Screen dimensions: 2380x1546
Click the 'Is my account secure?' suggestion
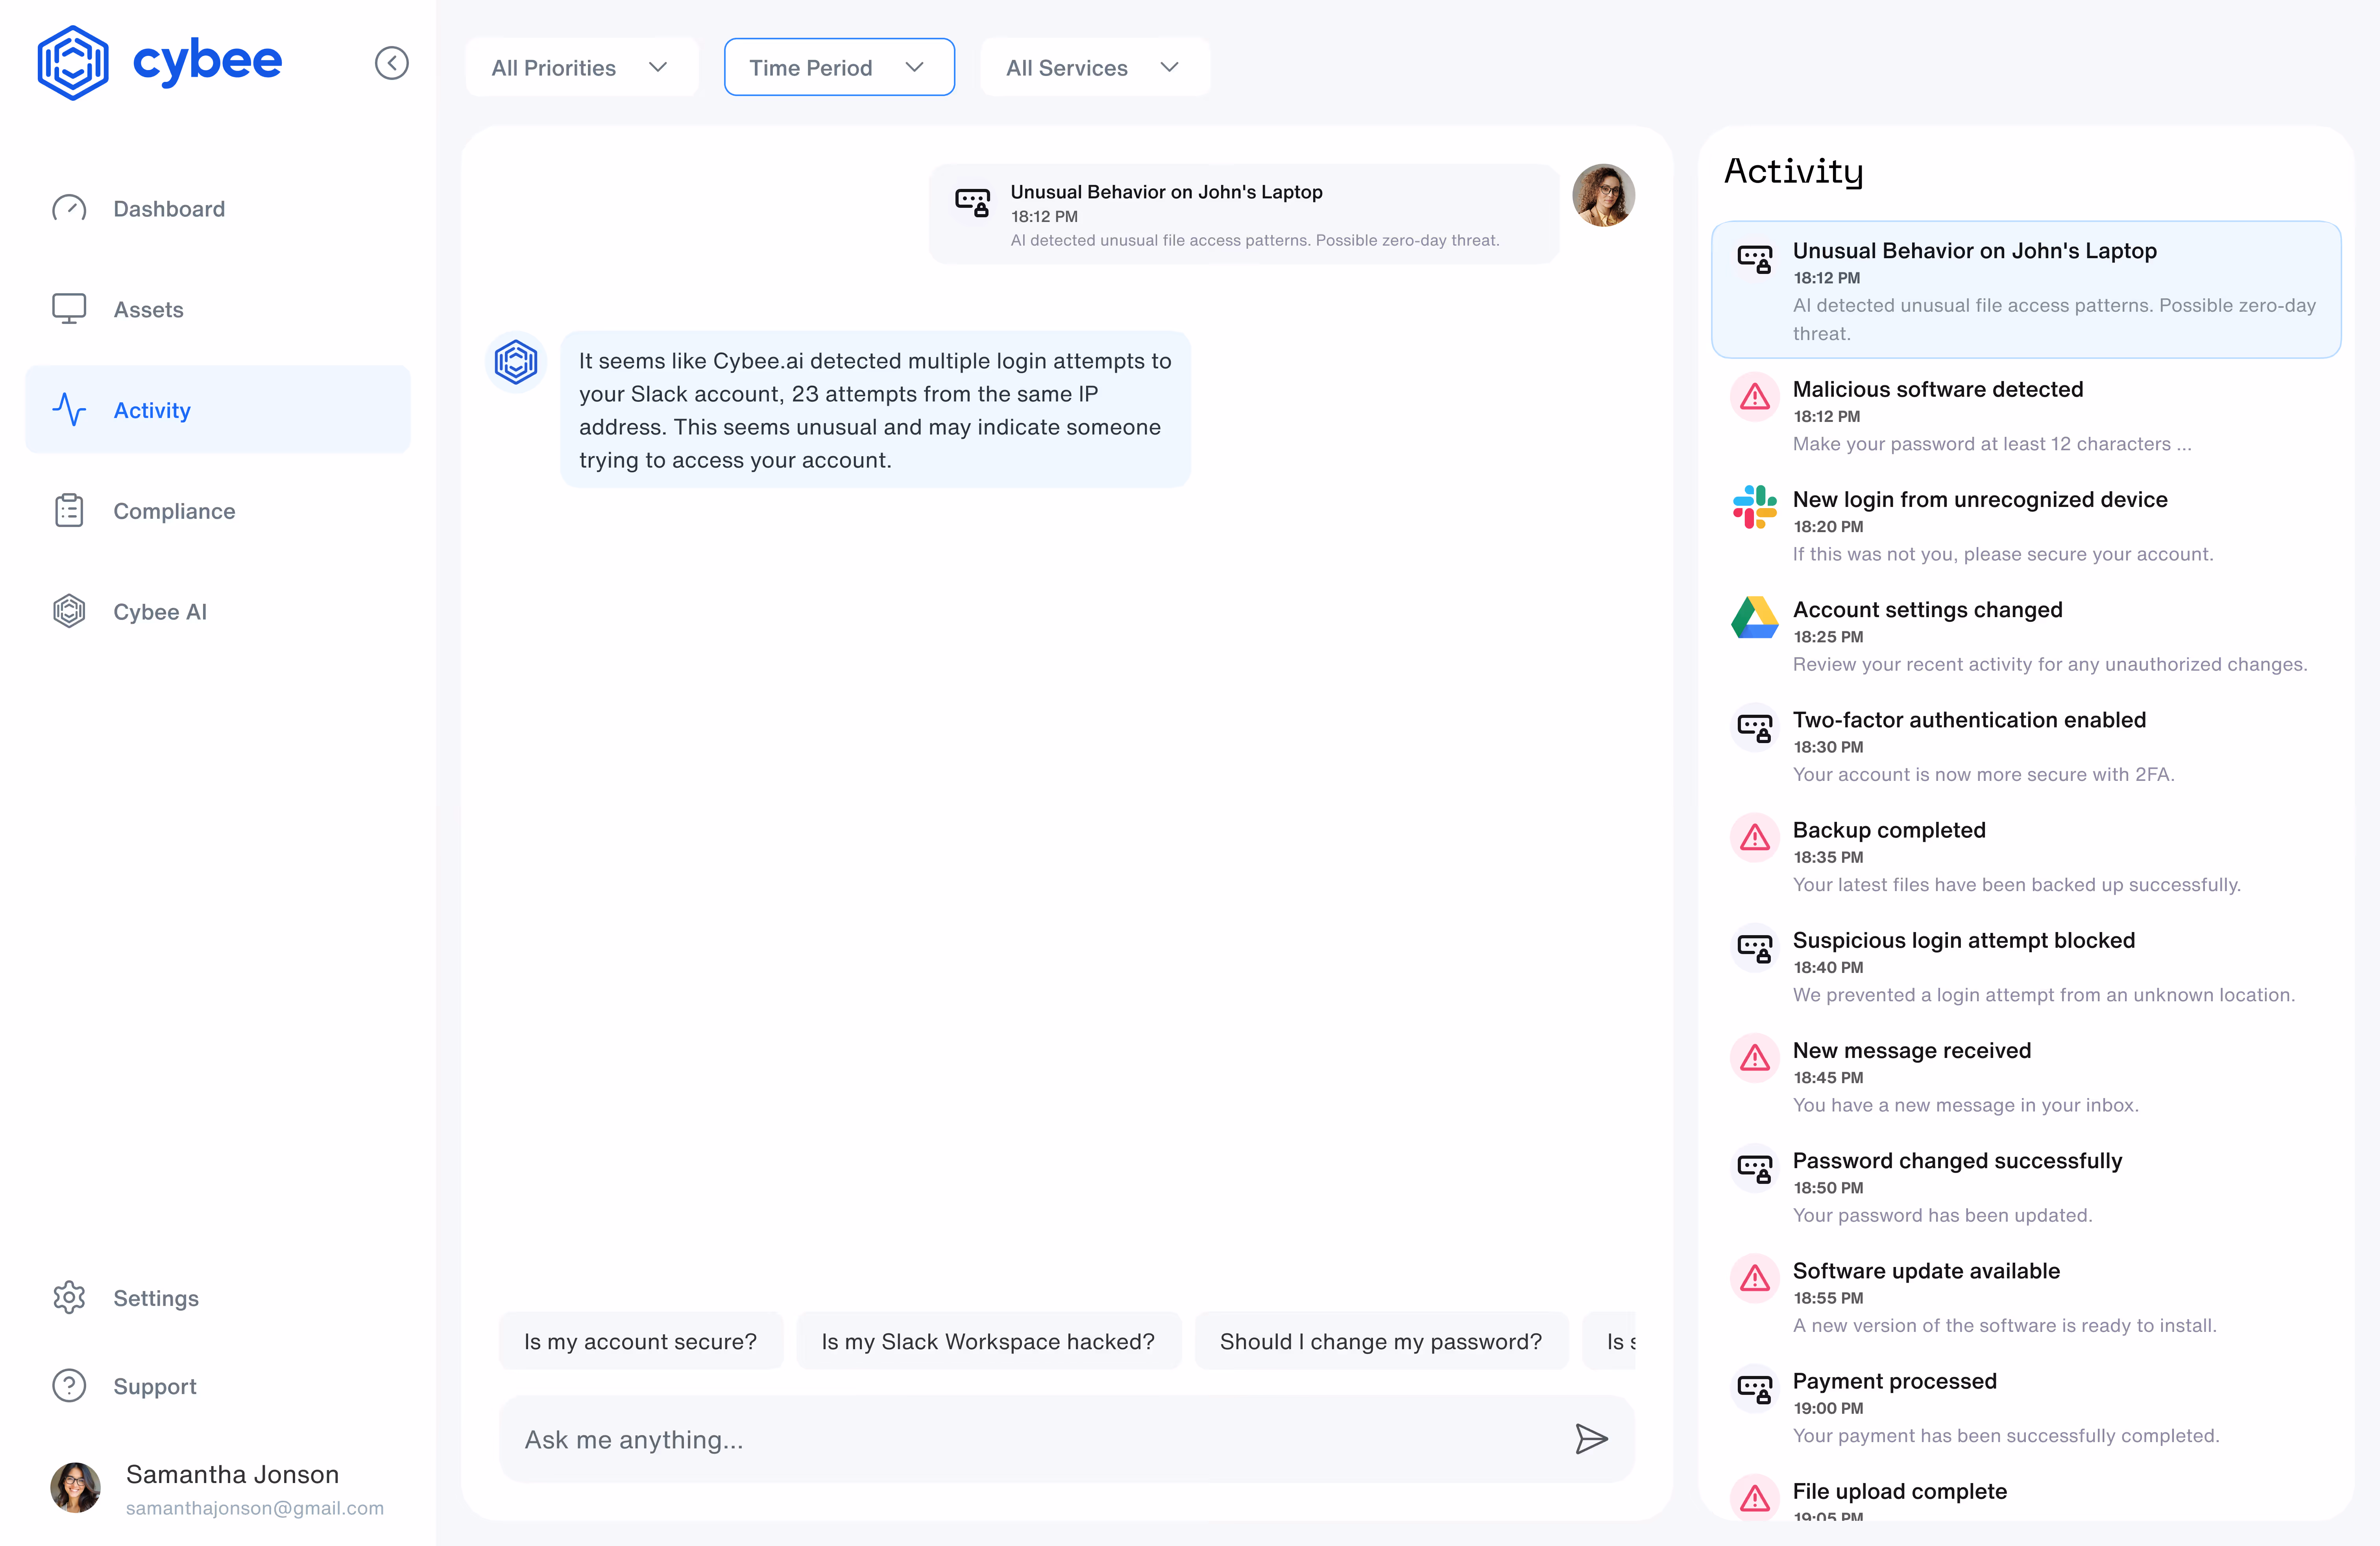click(x=640, y=1341)
